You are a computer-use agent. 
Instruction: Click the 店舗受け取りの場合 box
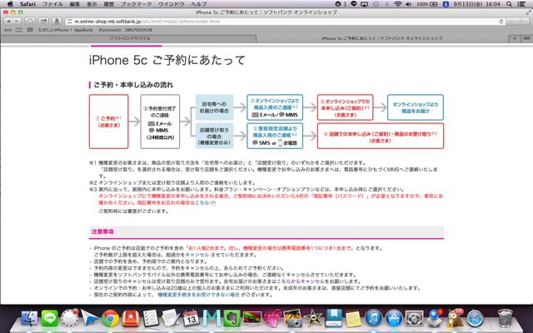click(x=214, y=136)
